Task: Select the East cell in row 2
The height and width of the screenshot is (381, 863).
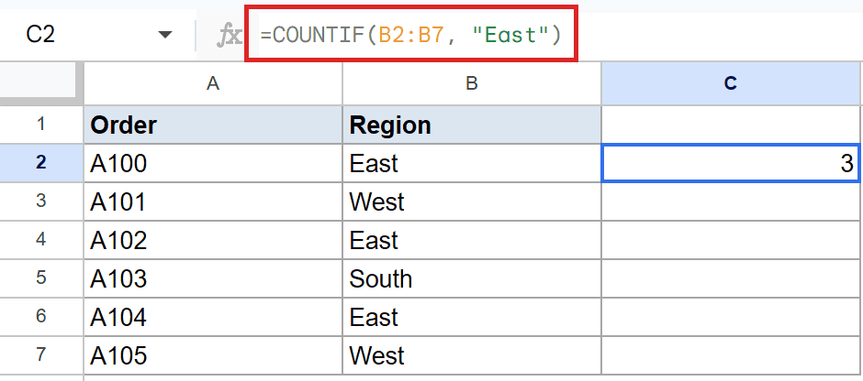Action: pos(472,163)
